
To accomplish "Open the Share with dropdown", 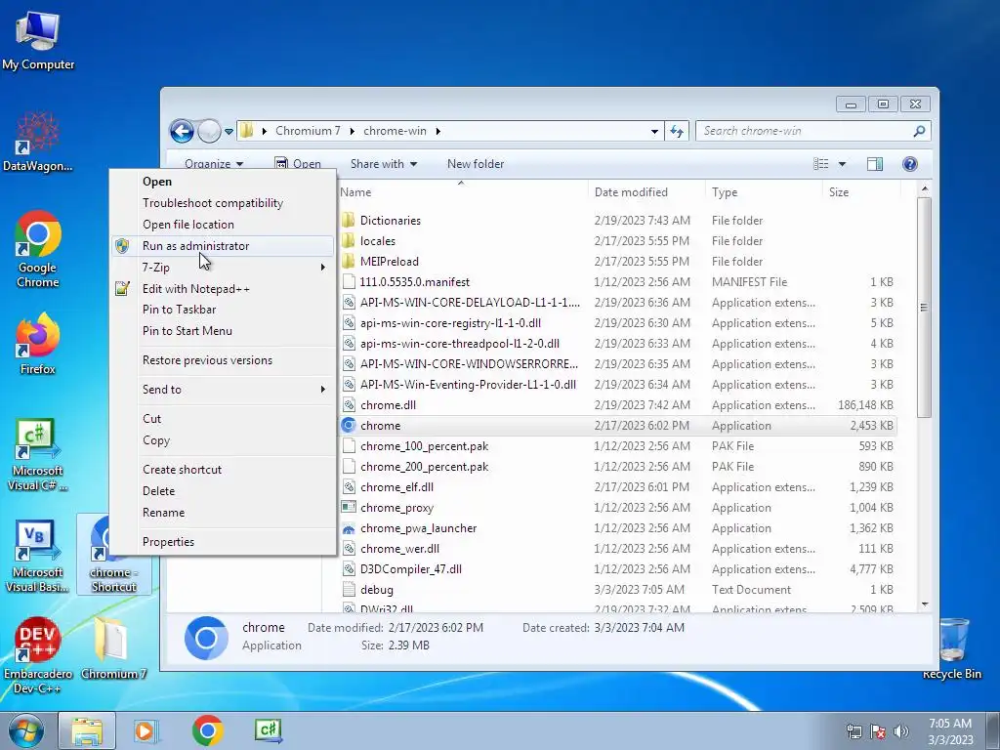I will [x=383, y=164].
